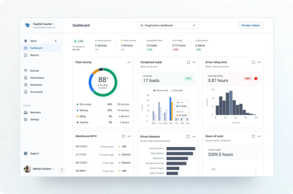
Task: Open Hours of work options menu
Action: click(x=259, y=136)
